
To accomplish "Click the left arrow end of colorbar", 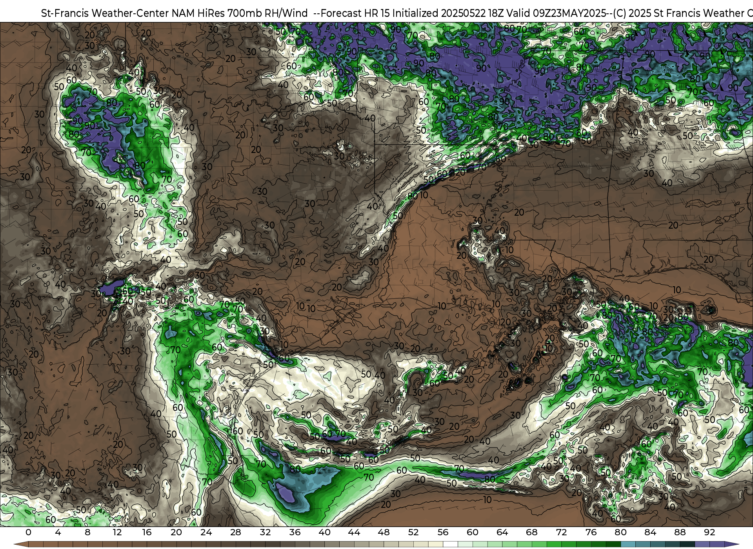I will [x=21, y=544].
